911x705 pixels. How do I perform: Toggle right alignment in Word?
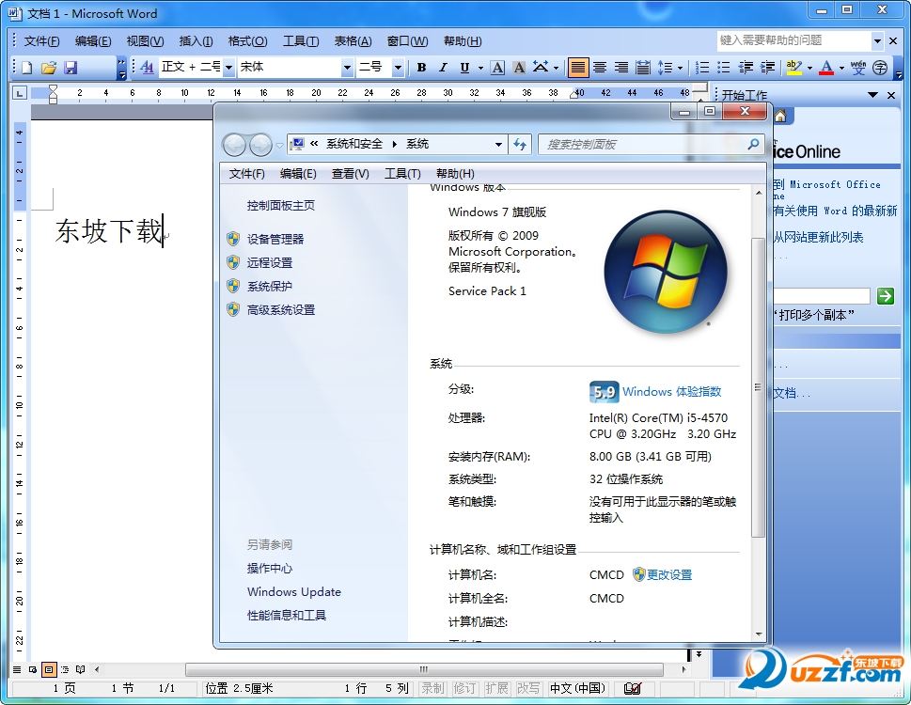pos(621,68)
